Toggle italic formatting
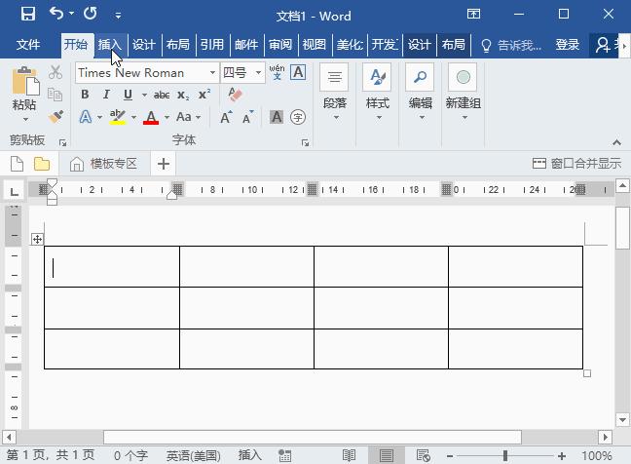Viewport: 631px width, 464px height. point(106,95)
